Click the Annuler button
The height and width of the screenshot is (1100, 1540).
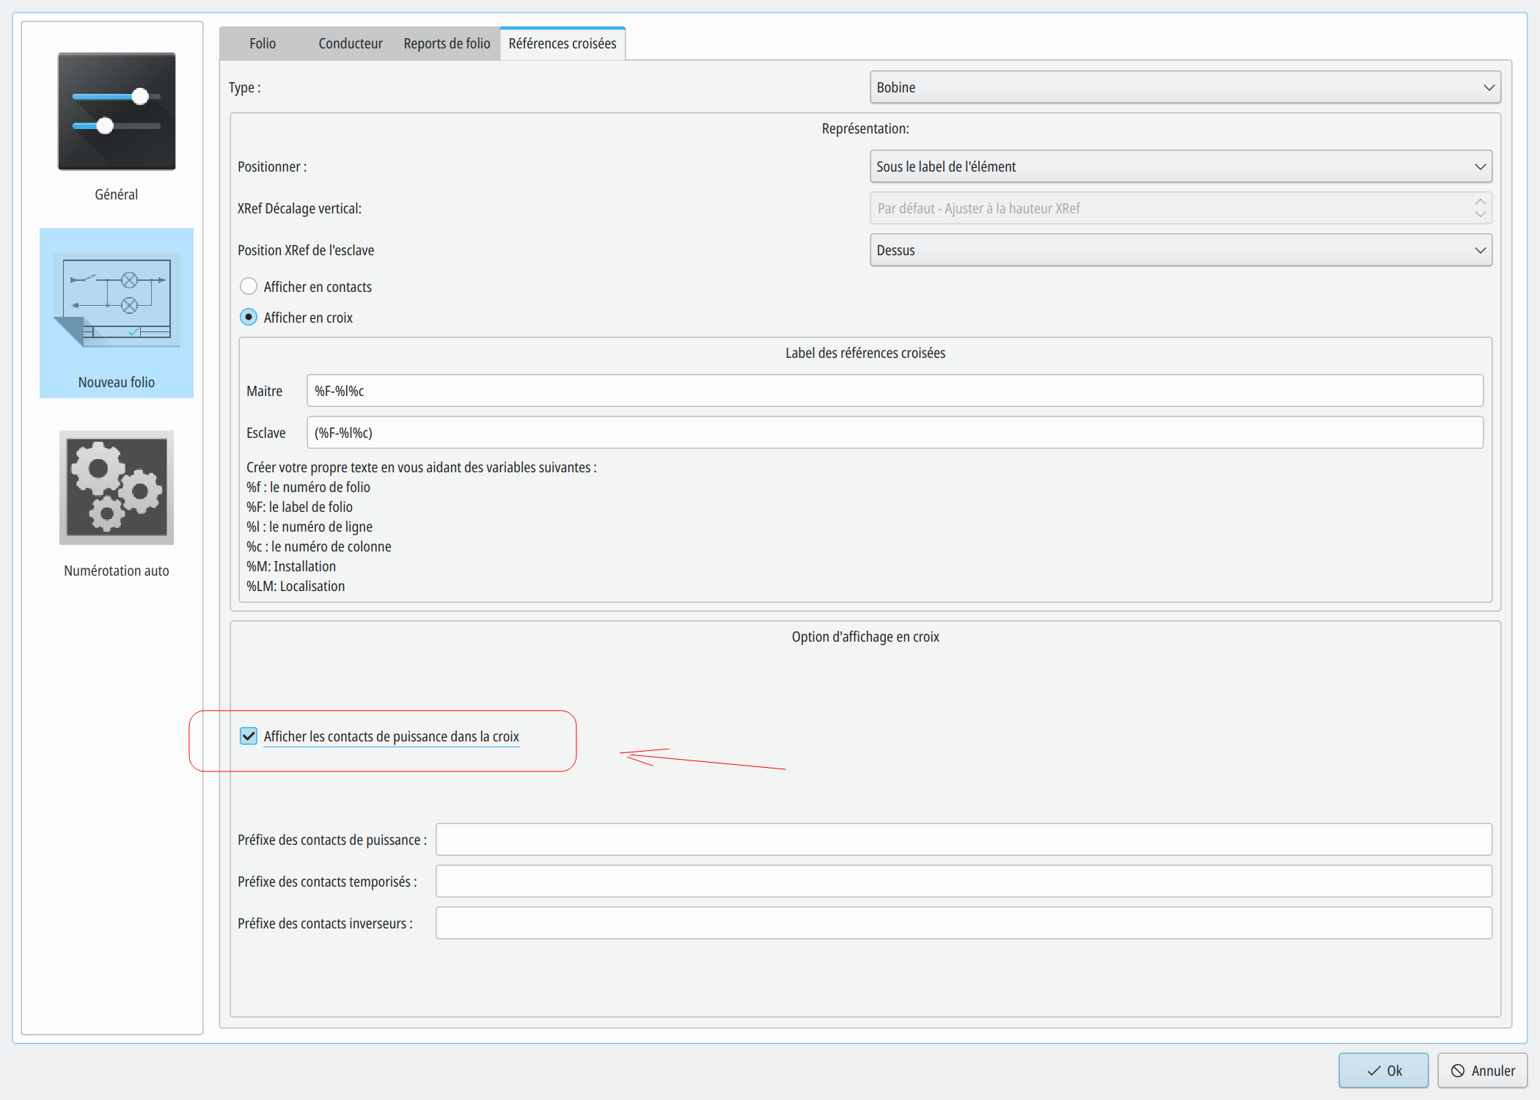click(1482, 1071)
